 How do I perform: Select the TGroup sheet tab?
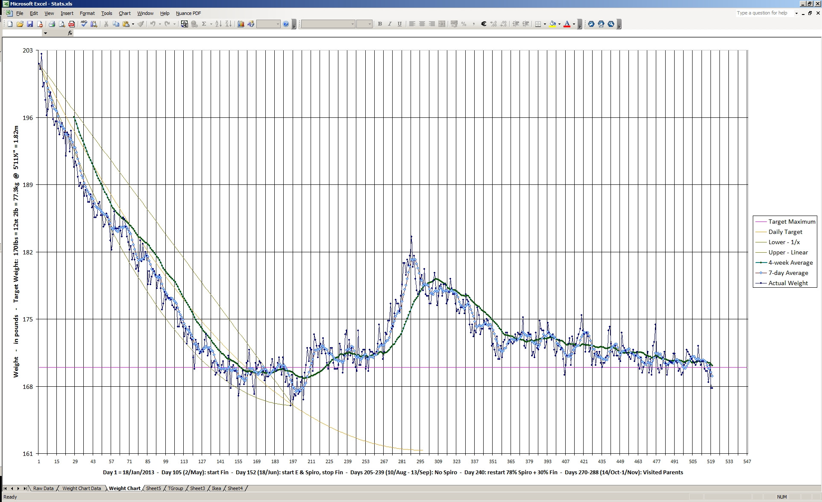175,488
